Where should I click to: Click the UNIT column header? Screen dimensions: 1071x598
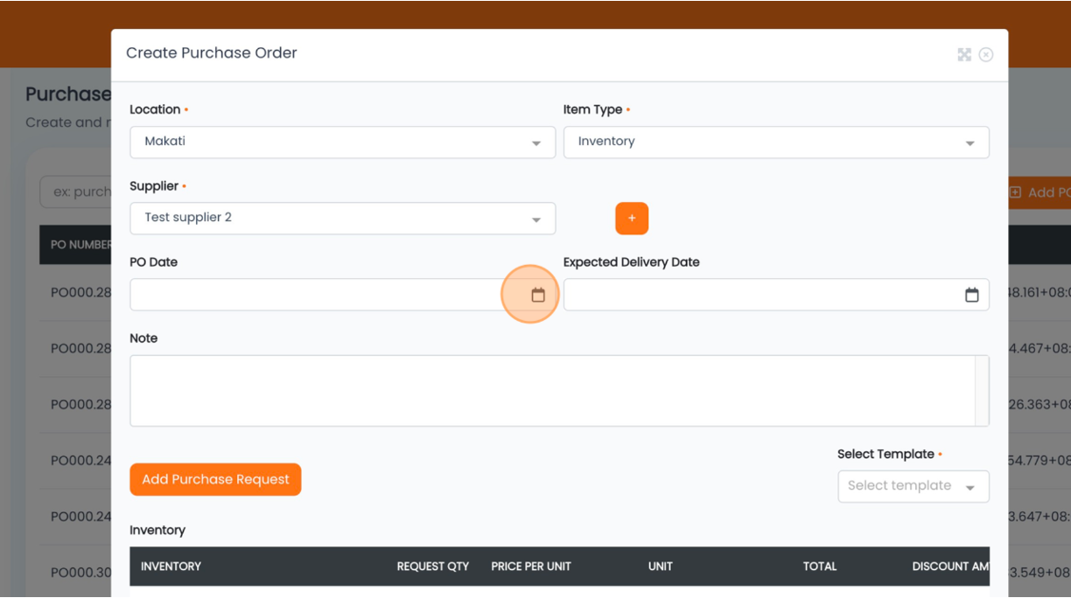pyautogui.click(x=661, y=567)
